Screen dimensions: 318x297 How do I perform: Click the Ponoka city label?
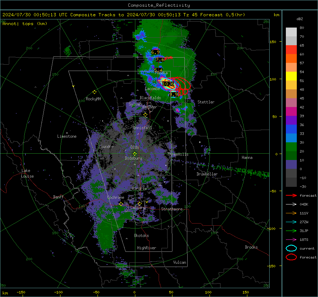(x=161, y=73)
